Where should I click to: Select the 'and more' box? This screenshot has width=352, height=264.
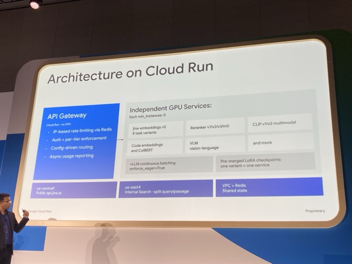point(281,142)
